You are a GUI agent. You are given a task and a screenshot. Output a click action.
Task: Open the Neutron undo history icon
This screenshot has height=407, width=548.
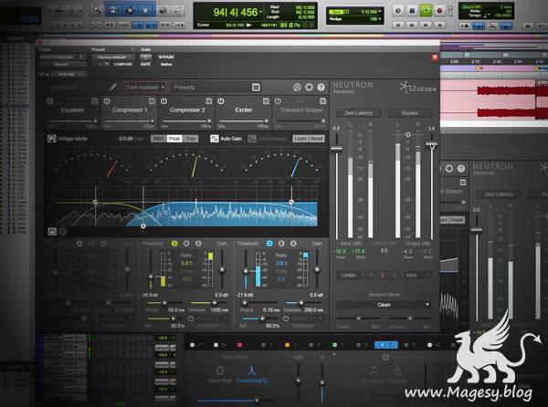[297, 88]
